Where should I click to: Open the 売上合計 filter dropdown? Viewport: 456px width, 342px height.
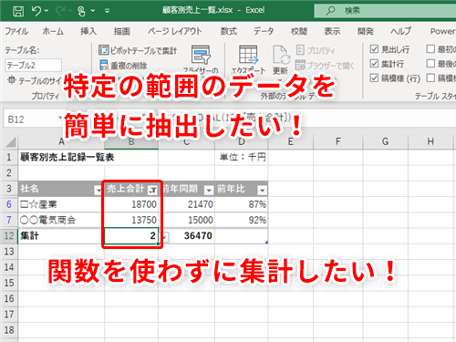tap(152, 191)
